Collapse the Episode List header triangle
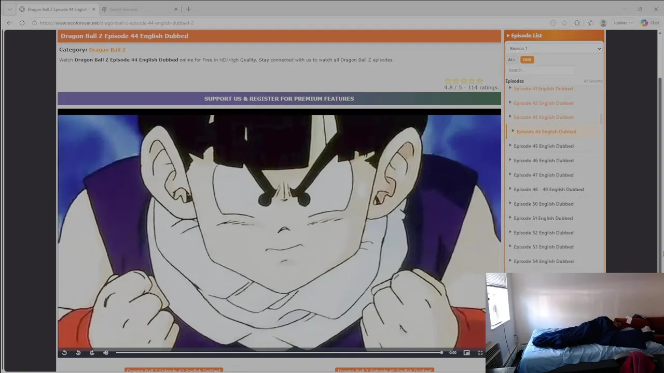This screenshot has height=373, width=664. [x=508, y=36]
